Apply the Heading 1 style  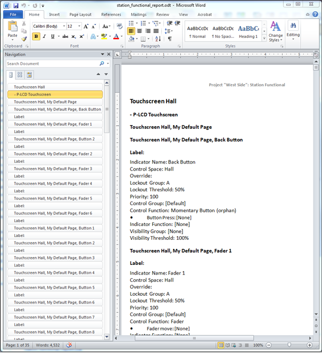tap(247, 31)
